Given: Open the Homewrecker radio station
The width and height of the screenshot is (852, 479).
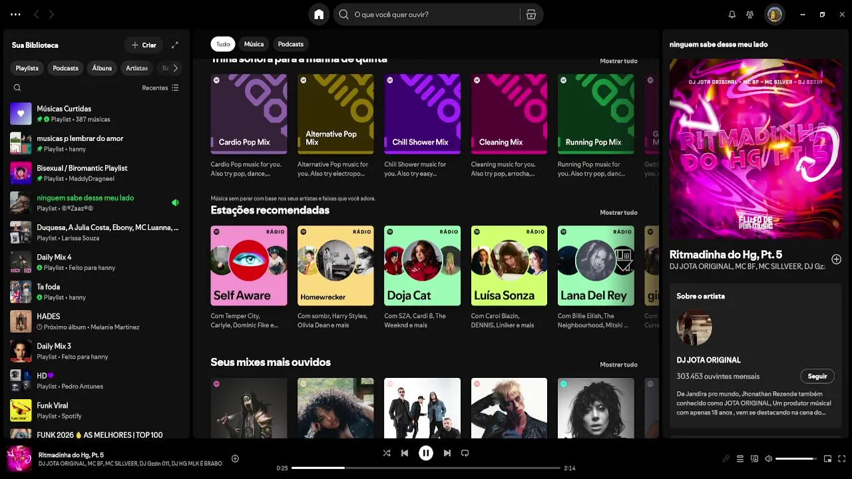Looking at the screenshot, I should click(x=335, y=278).
